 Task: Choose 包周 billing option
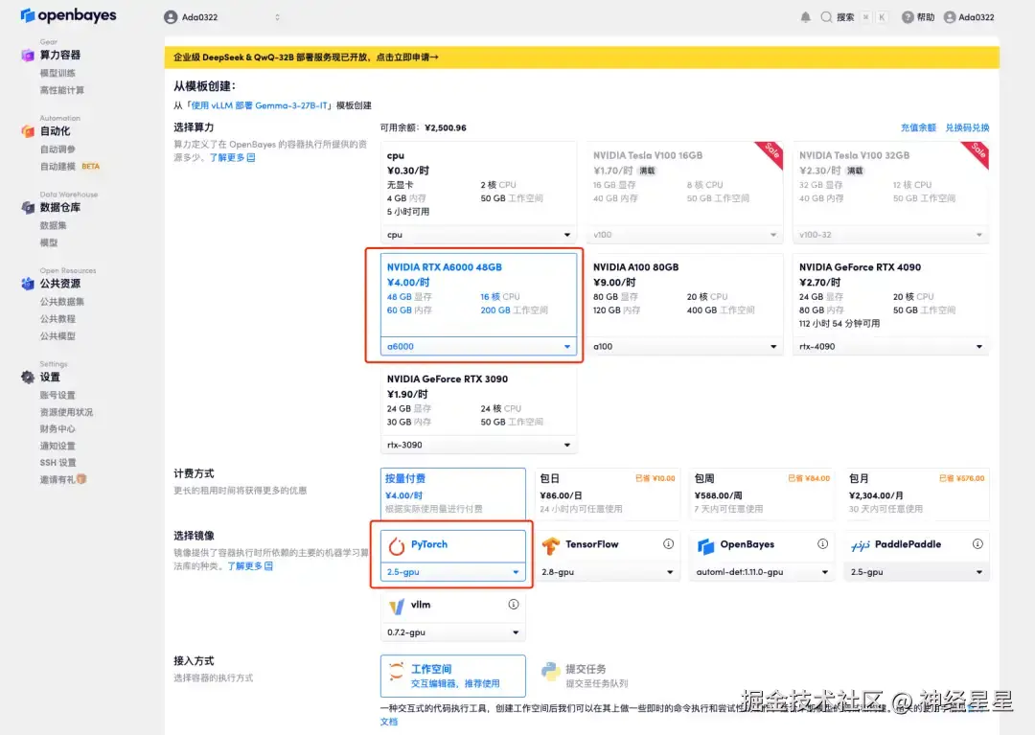tap(762, 494)
